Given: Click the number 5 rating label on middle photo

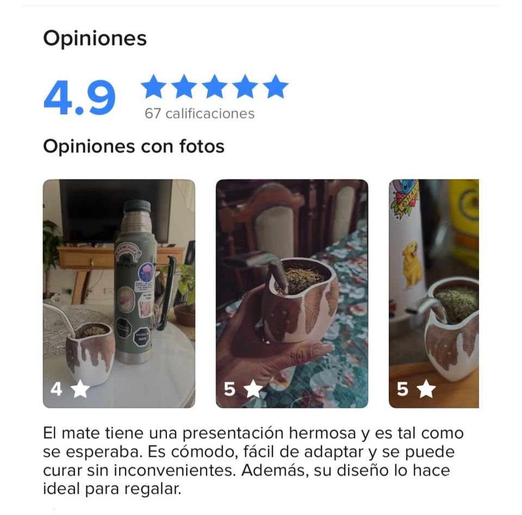Looking at the screenshot, I should [229, 389].
